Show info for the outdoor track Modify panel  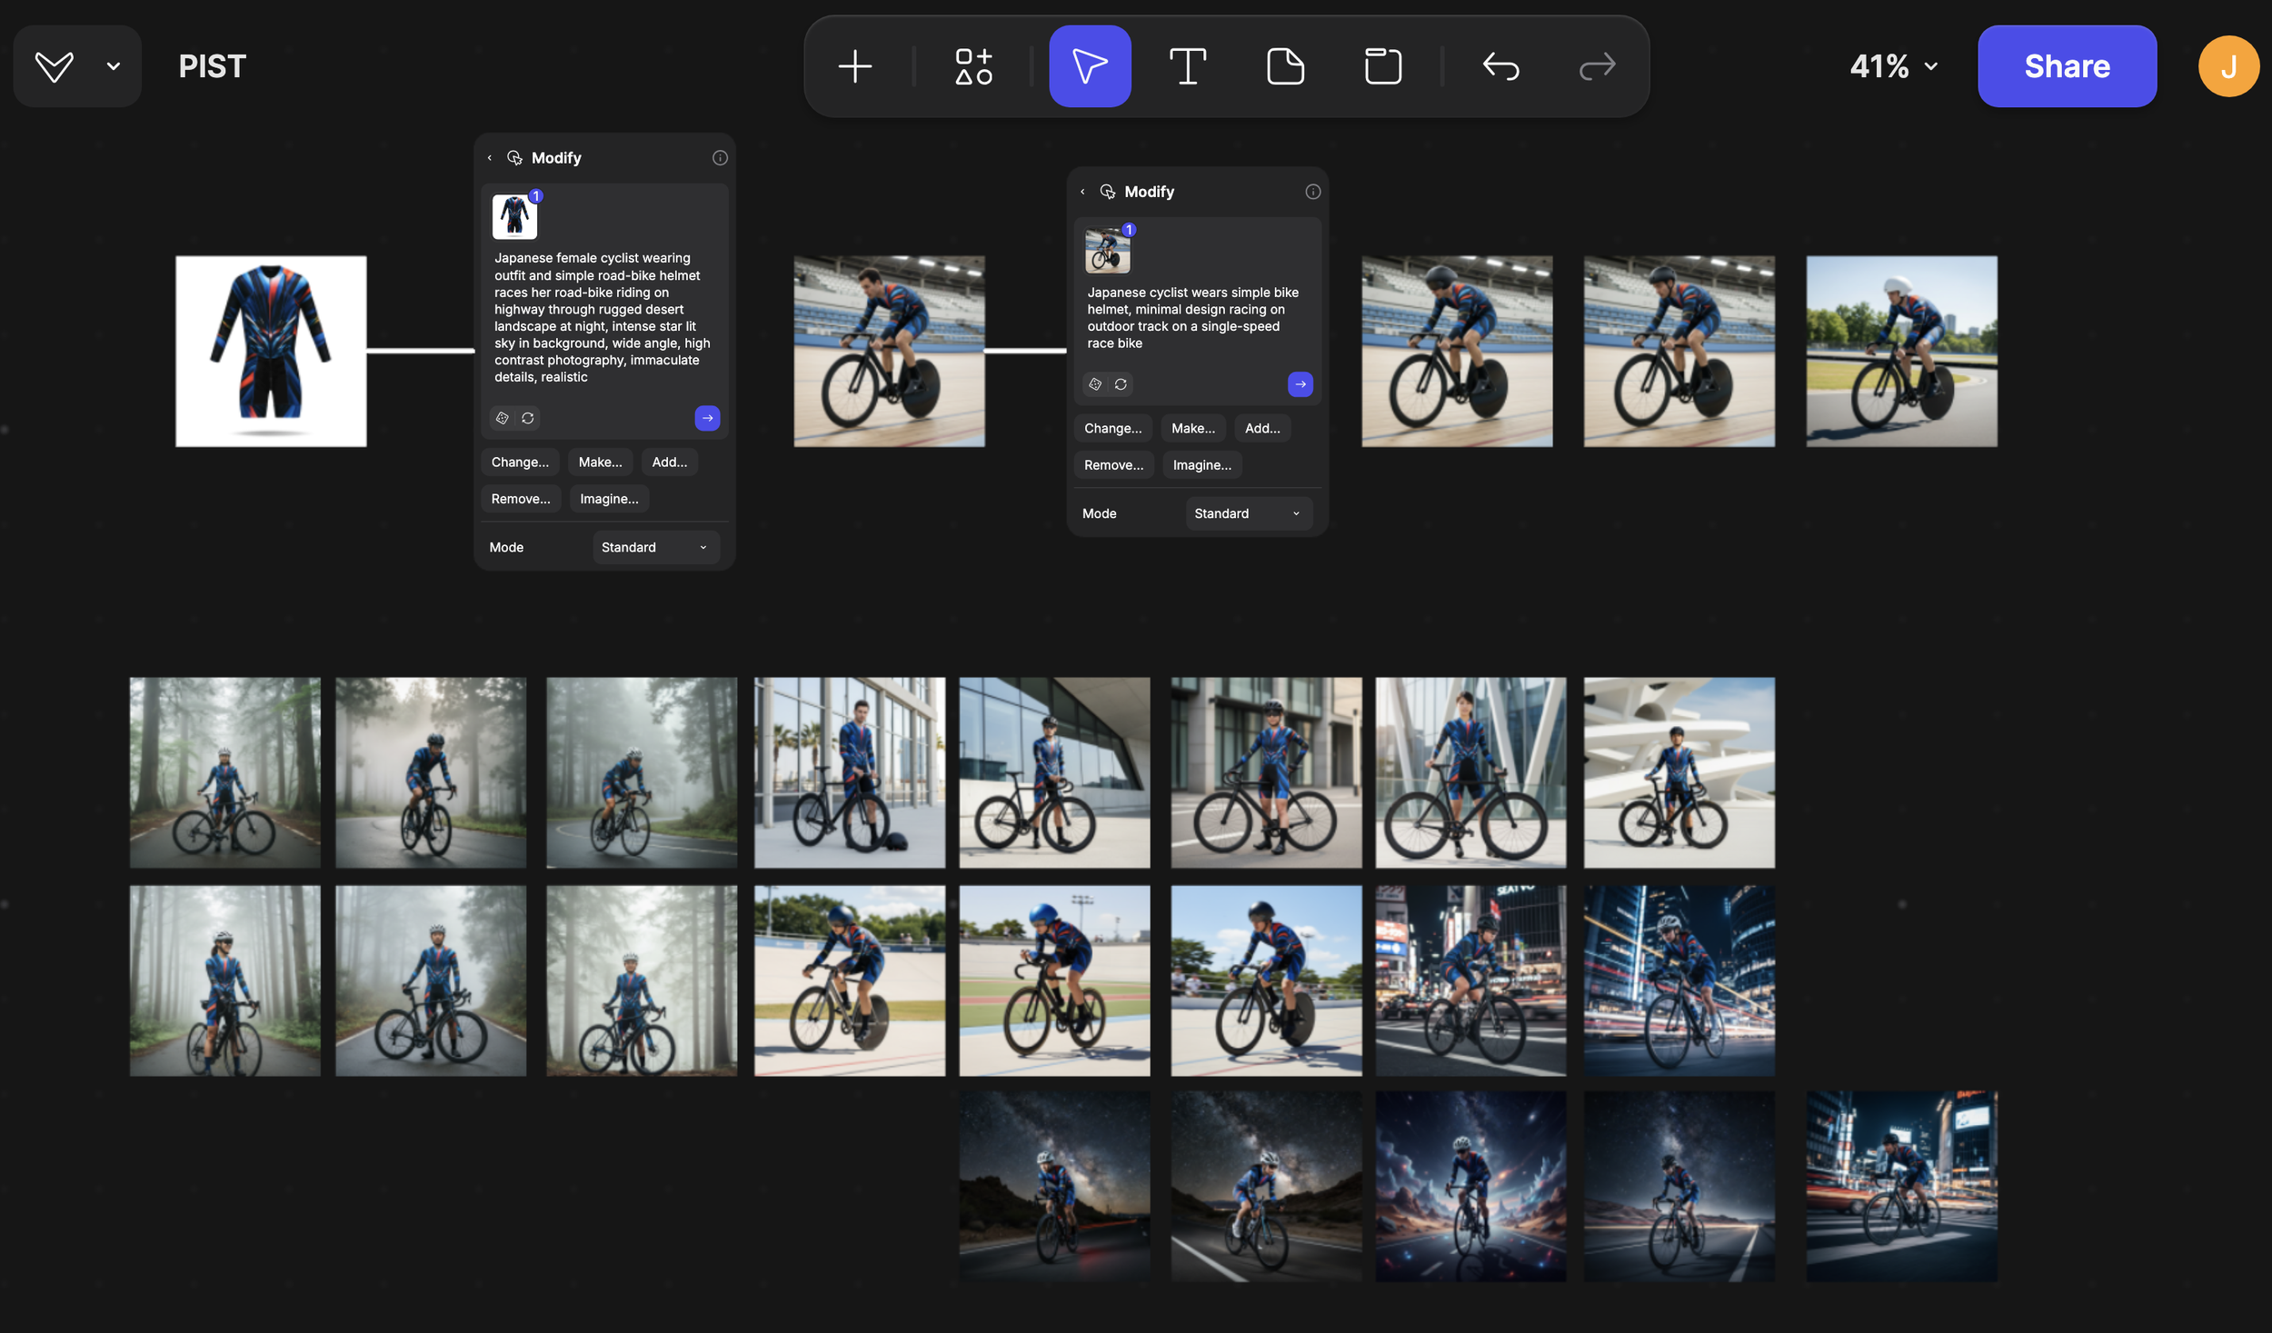click(x=1313, y=192)
